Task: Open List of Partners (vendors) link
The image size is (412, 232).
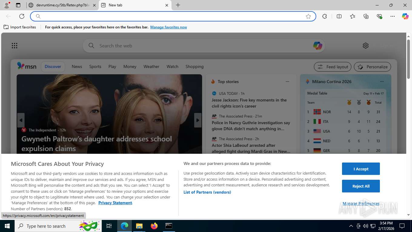Action: pos(207,192)
